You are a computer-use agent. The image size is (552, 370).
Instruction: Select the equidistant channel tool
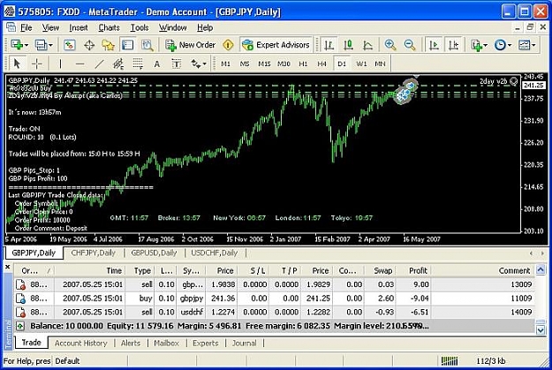118,64
